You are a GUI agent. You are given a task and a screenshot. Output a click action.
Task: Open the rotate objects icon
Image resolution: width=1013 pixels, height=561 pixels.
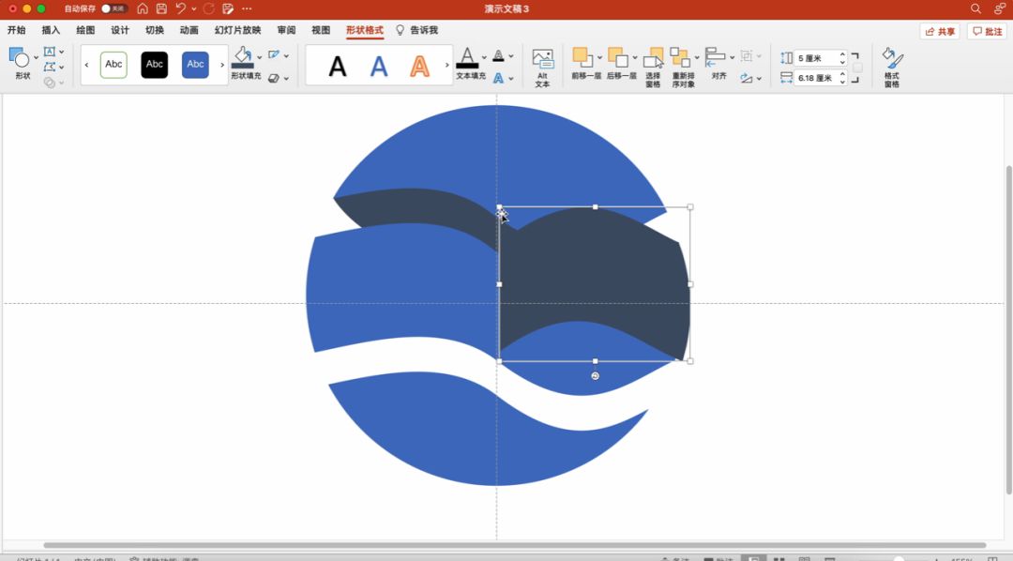pyautogui.click(x=747, y=78)
